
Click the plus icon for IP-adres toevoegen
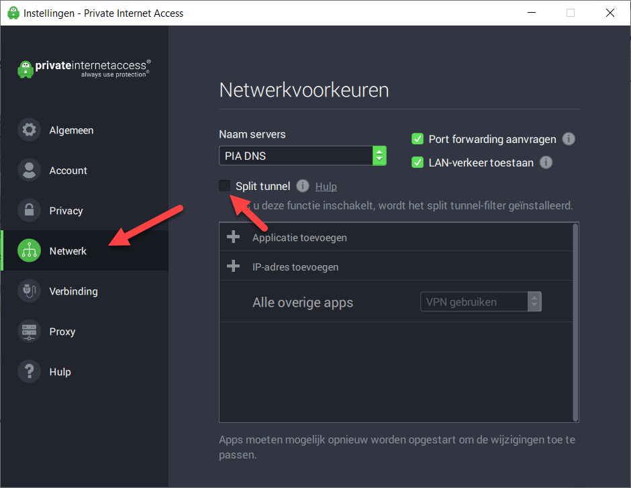tap(234, 266)
